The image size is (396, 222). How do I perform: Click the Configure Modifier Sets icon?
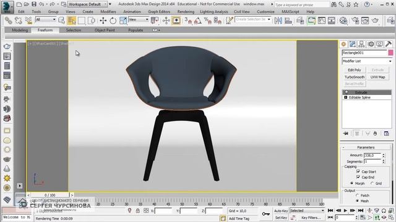(x=386, y=133)
